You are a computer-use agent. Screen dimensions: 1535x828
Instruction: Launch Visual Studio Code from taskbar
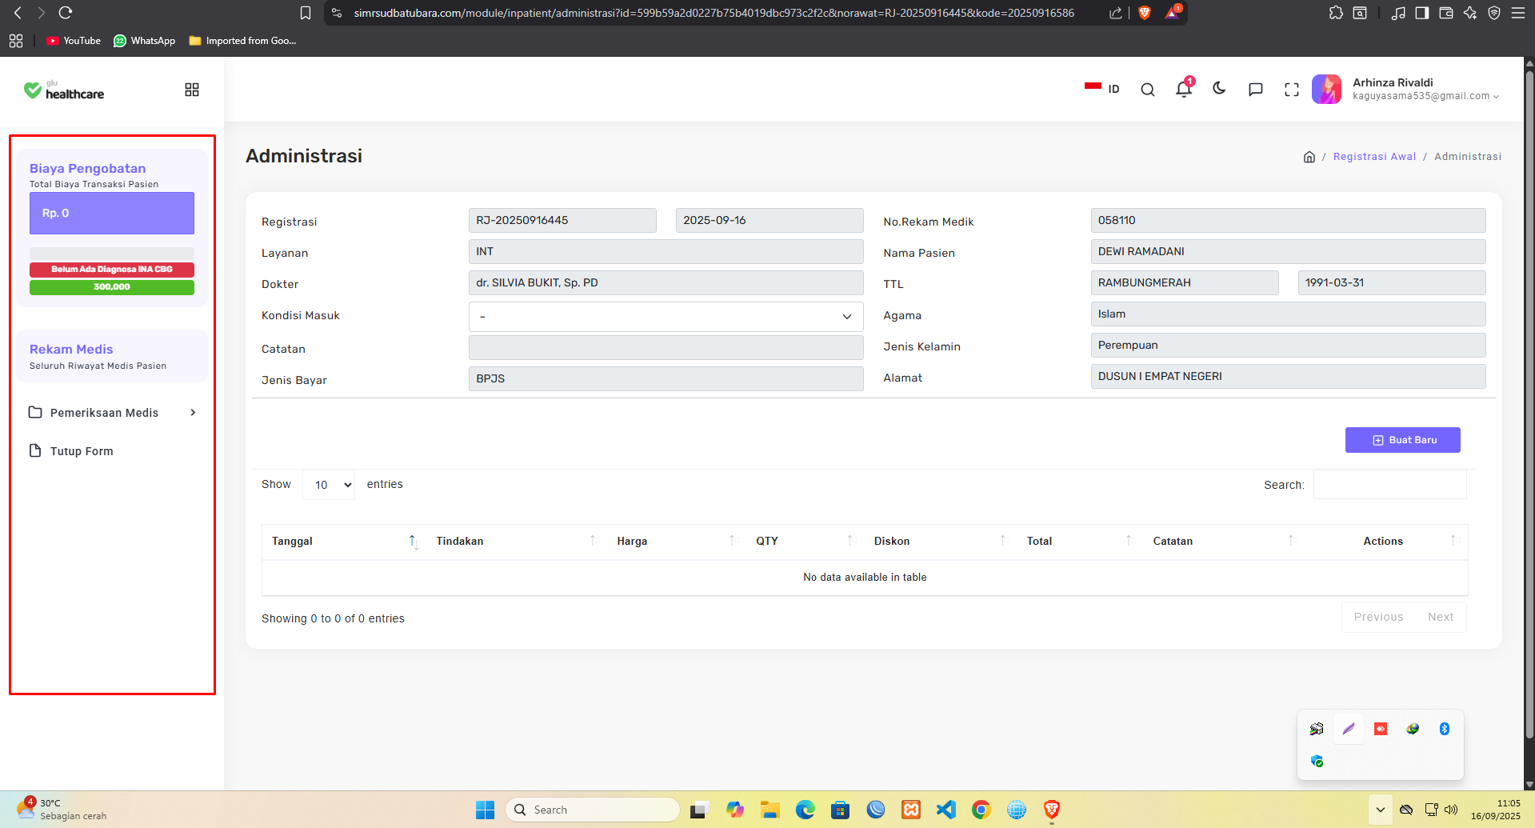pyautogui.click(x=946, y=810)
